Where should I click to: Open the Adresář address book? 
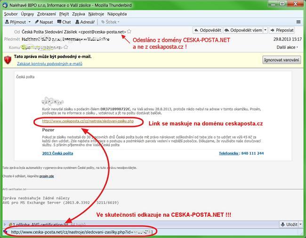(x=85, y=22)
